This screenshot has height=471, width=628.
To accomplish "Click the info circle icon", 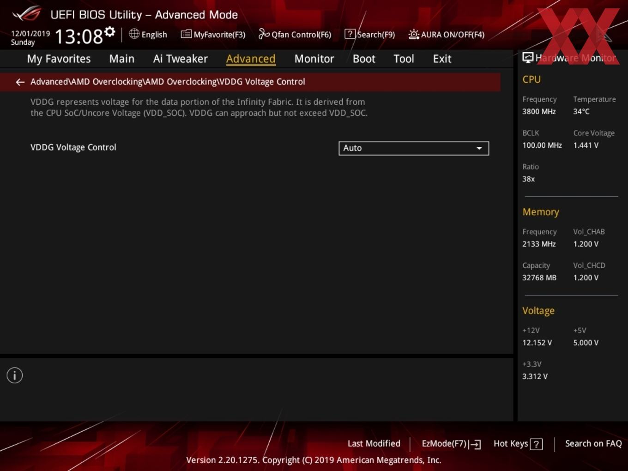I will point(15,375).
